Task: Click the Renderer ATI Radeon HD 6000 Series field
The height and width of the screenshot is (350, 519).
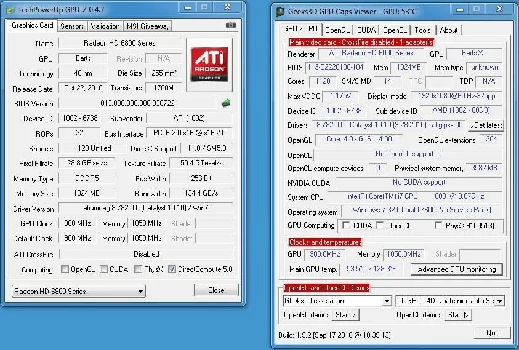Action: tap(371, 53)
